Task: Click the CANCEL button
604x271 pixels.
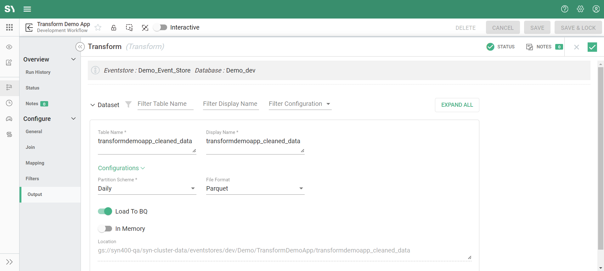Action: click(503, 28)
